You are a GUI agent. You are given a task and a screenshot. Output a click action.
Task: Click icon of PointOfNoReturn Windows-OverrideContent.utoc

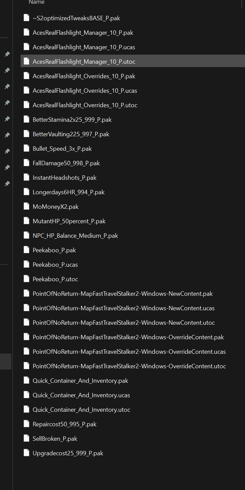click(x=27, y=366)
